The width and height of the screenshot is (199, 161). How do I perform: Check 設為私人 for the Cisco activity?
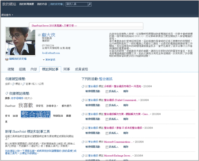[107, 119]
